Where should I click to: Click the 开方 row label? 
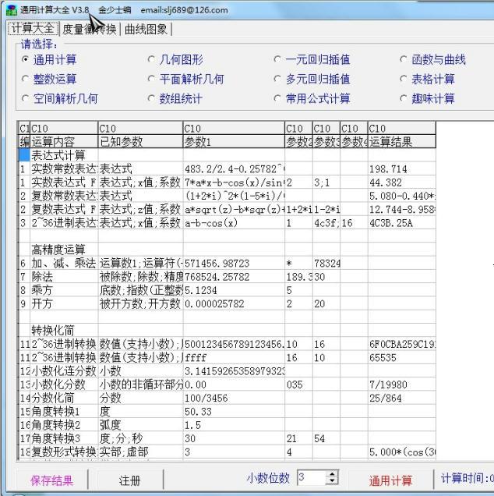click(64, 303)
